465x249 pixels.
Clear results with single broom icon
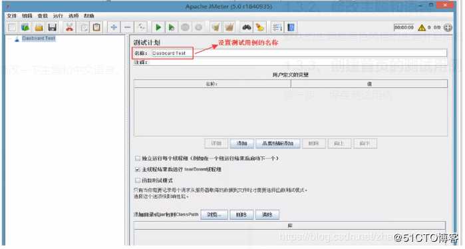[x=216, y=27]
